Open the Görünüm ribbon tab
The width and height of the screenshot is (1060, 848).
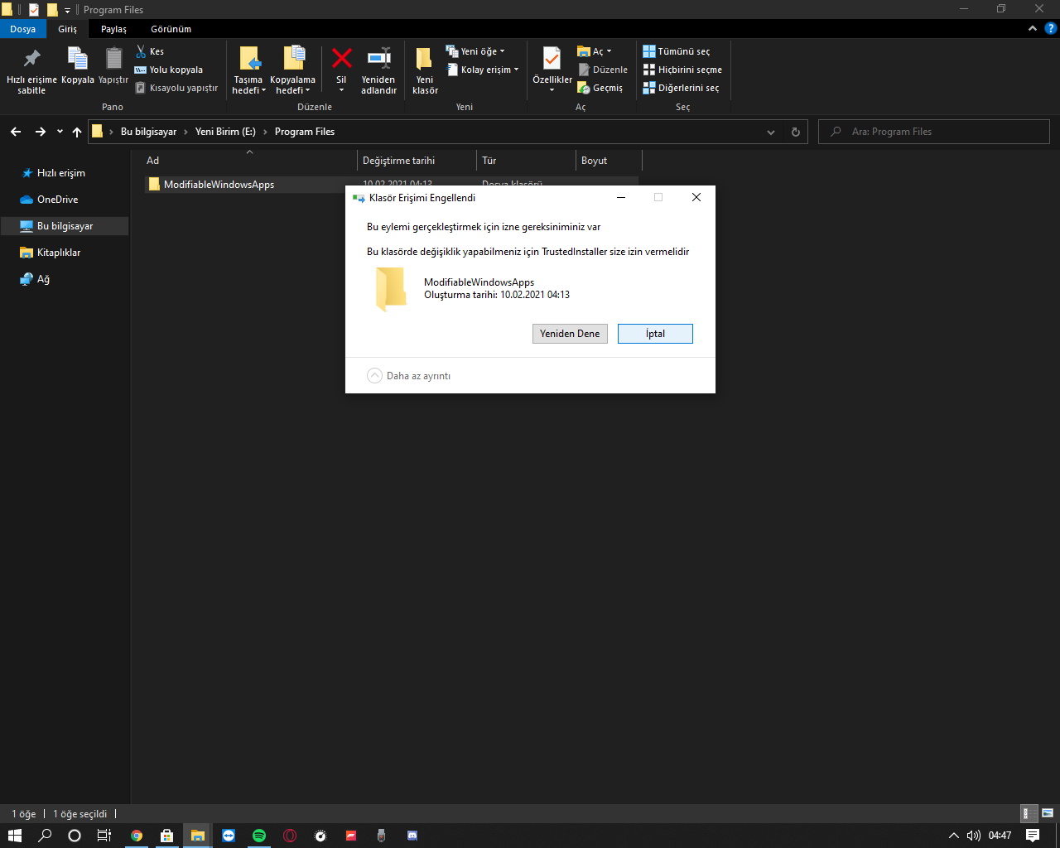click(171, 29)
